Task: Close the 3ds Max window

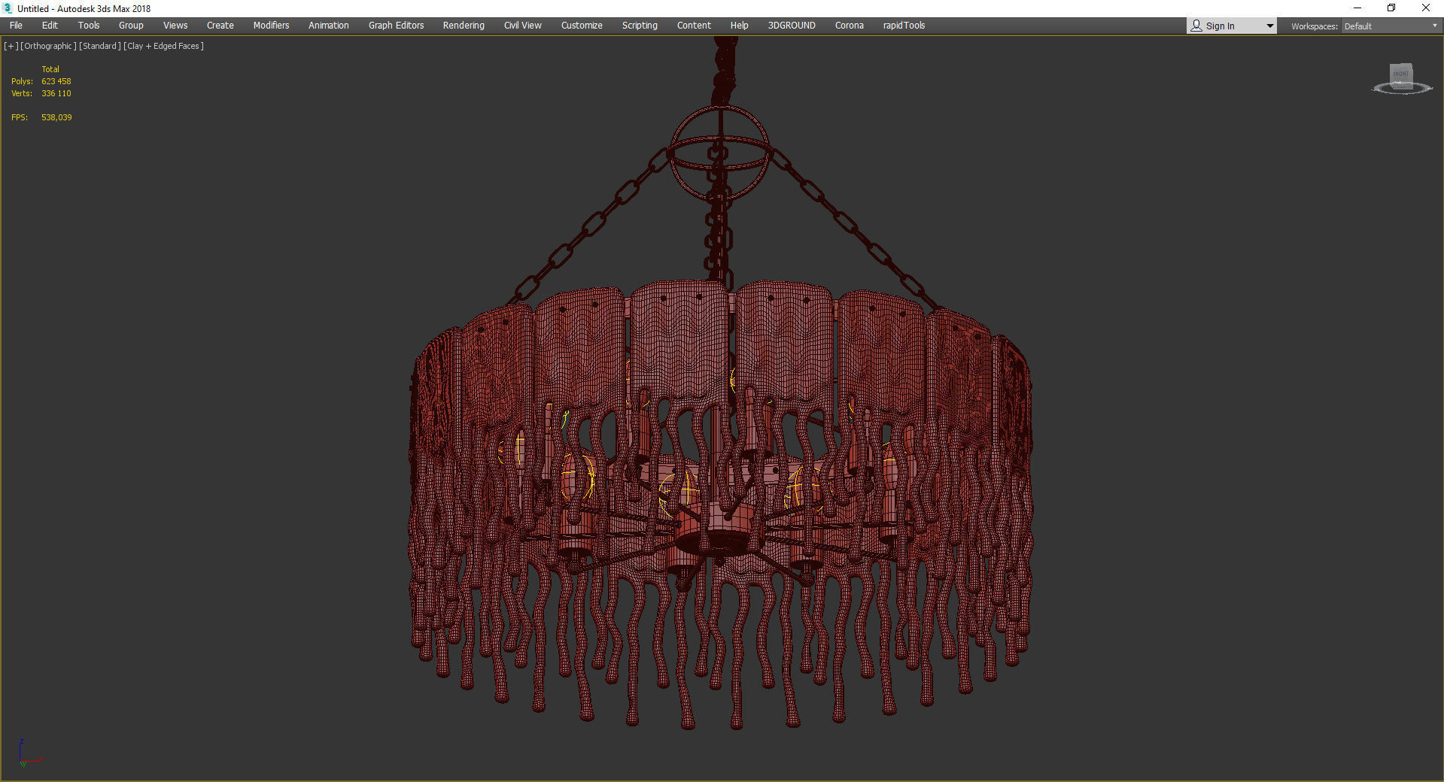Action: pyautogui.click(x=1425, y=8)
